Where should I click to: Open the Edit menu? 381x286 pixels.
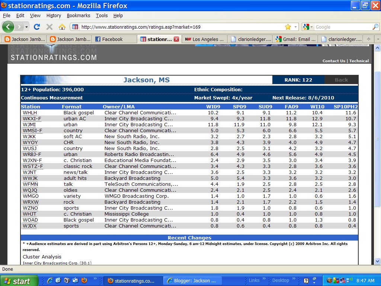tap(20, 16)
